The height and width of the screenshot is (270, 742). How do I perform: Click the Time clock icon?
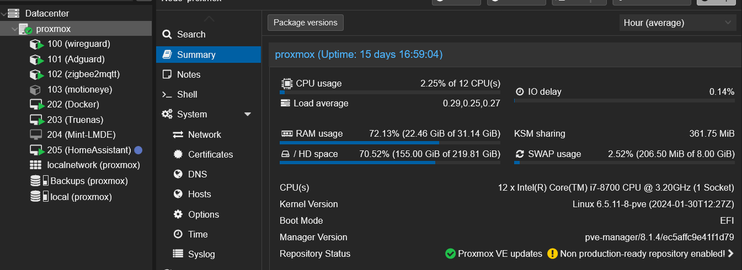point(178,234)
